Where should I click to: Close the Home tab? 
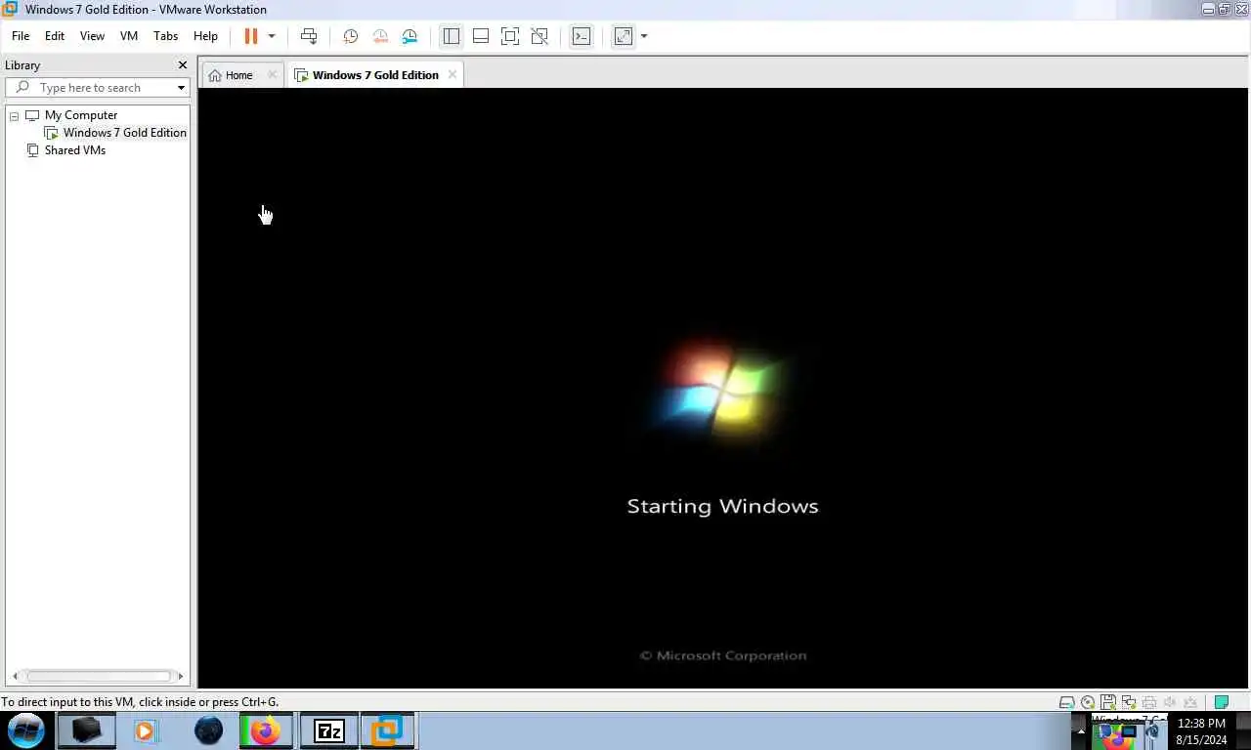pos(273,75)
